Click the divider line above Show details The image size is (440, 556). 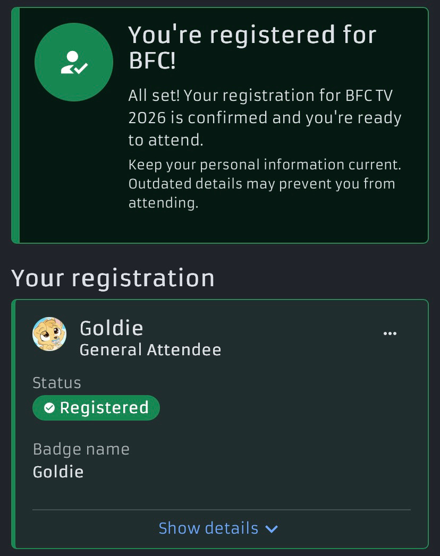[x=221, y=510]
